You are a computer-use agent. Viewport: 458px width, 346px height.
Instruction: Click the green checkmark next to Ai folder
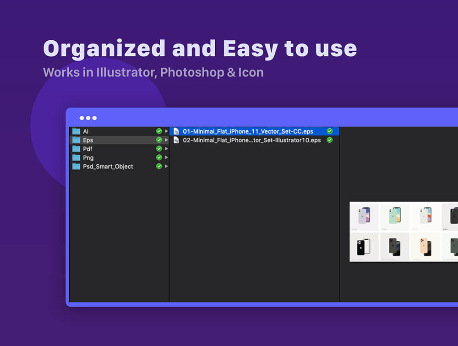[159, 131]
